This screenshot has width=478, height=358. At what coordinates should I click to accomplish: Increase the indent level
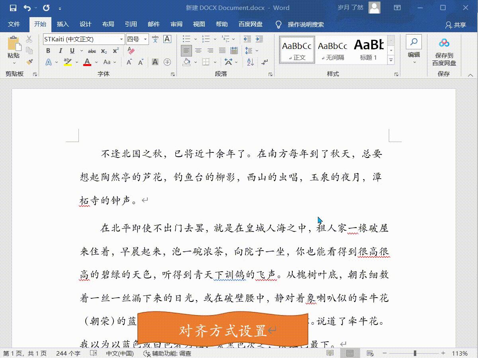(x=259, y=39)
